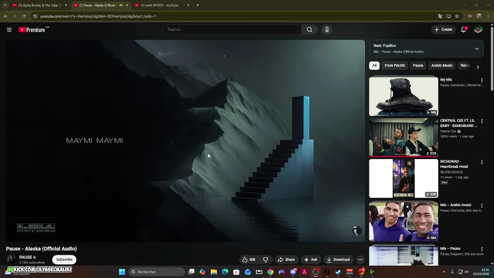Open the Chrome profile avatar

tap(479, 16)
